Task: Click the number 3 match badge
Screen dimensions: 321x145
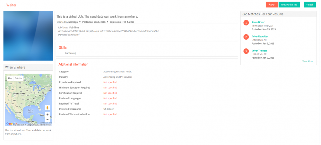Action: [246, 51]
